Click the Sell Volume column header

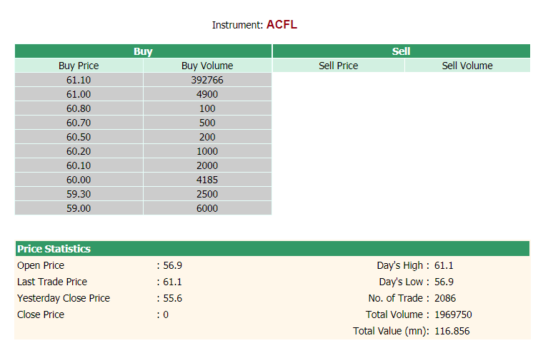[467, 66]
